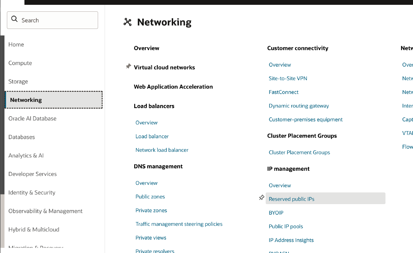Go to Analytics & AI category

(26, 156)
